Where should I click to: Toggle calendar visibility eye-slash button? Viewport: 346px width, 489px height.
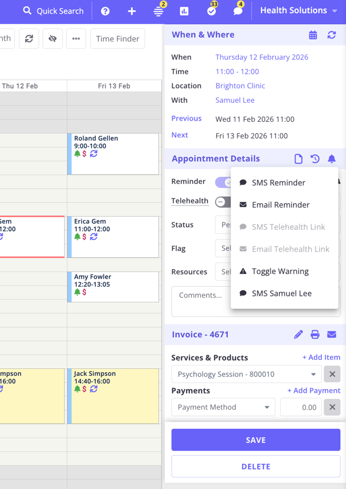tap(53, 39)
